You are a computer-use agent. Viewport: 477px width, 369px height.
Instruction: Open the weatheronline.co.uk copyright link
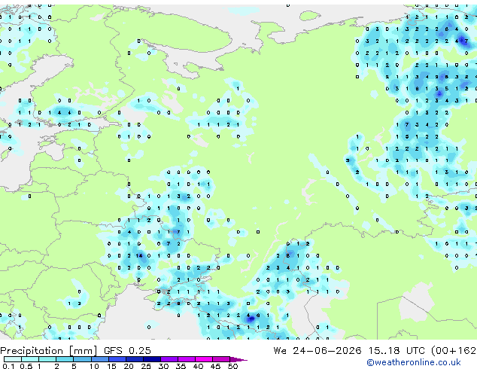[x=414, y=362]
